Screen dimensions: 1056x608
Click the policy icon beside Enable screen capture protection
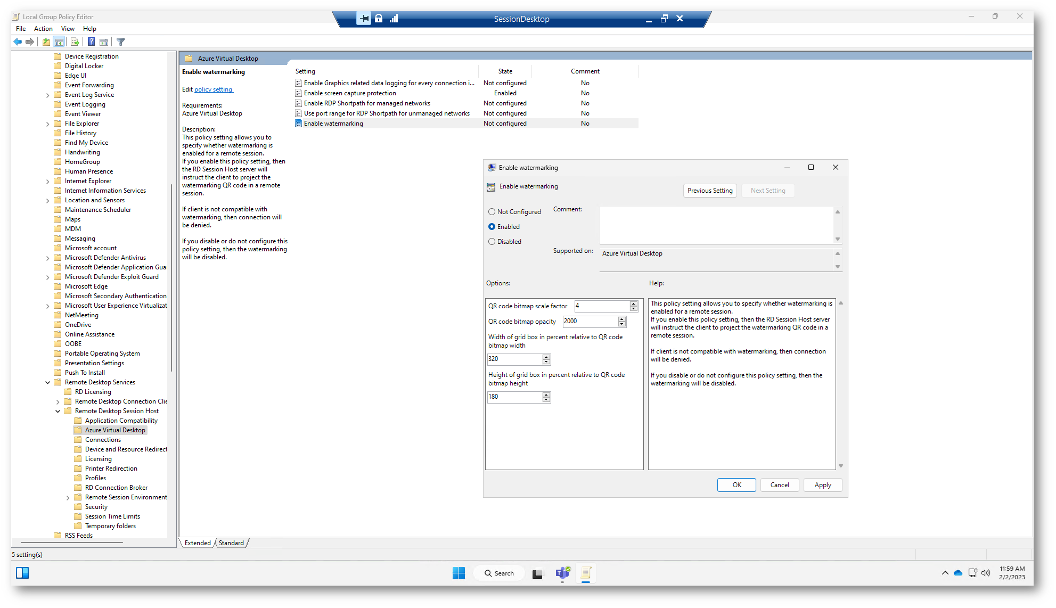299,93
